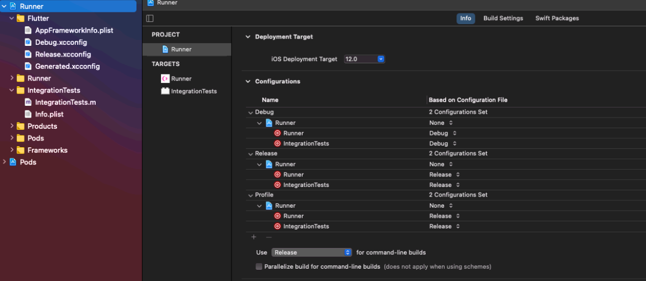646x281 pixels.
Task: Collapse the Deployment Target section
Action: (x=248, y=37)
